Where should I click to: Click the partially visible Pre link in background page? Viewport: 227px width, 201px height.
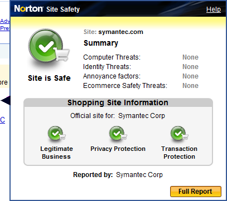coord(4,28)
